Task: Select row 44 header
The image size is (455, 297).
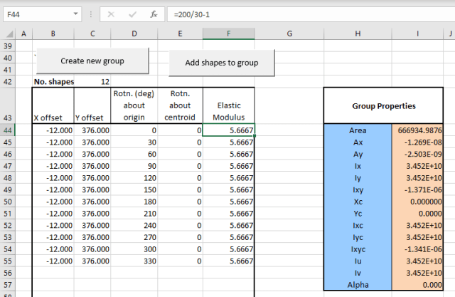Action: click(x=7, y=130)
